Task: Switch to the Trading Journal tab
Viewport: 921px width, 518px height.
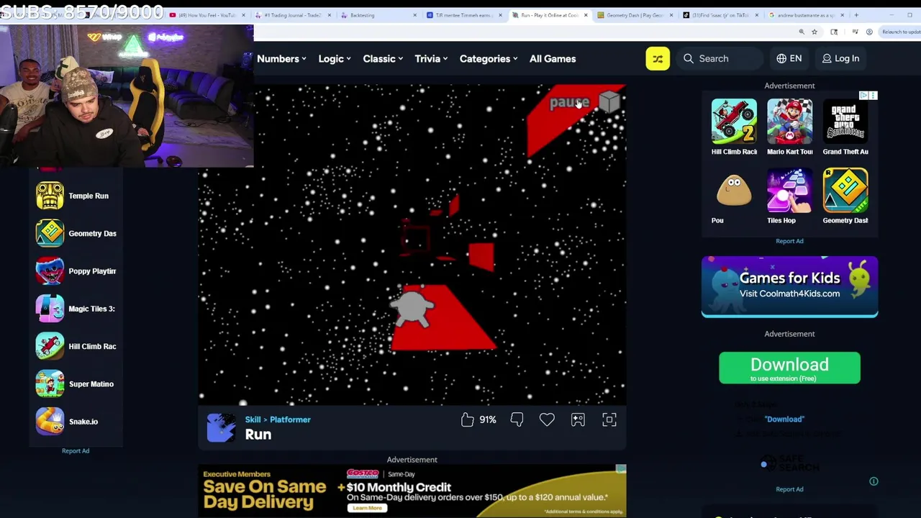Action: [x=293, y=14]
